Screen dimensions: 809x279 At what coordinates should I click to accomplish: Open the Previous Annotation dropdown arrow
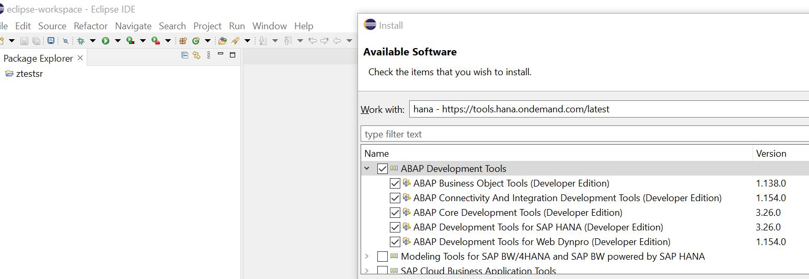[300, 41]
